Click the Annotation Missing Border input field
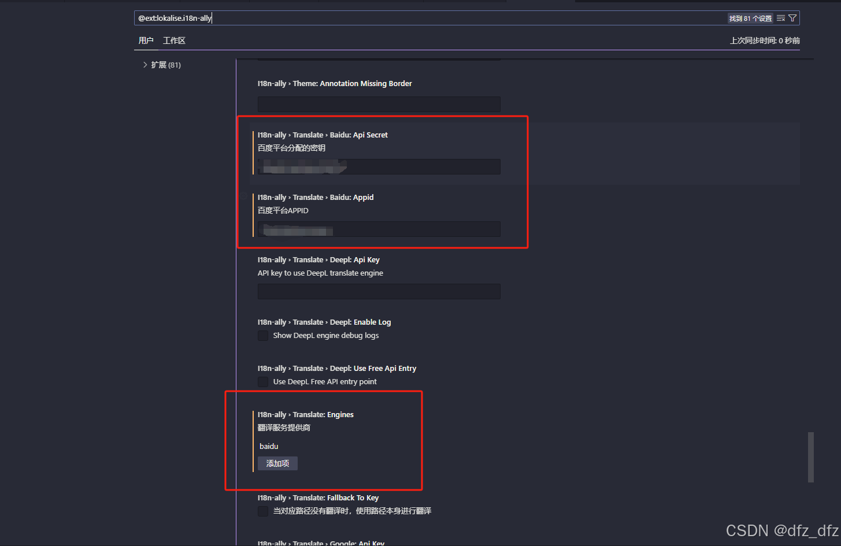The image size is (841, 546). [379, 104]
